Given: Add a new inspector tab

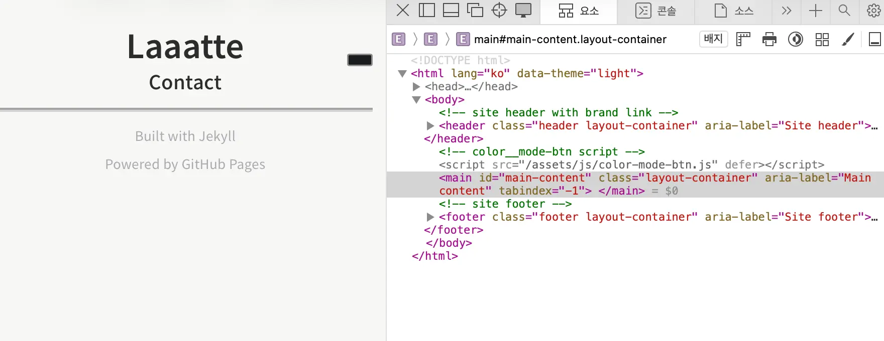Looking at the screenshot, I should click(x=816, y=11).
